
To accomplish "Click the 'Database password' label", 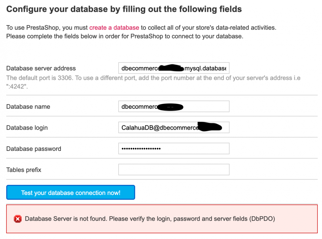I will [x=33, y=149].
